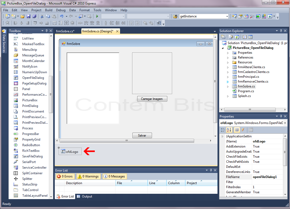Sort Error List by Description column
The image size is (290, 209).
[90, 183]
